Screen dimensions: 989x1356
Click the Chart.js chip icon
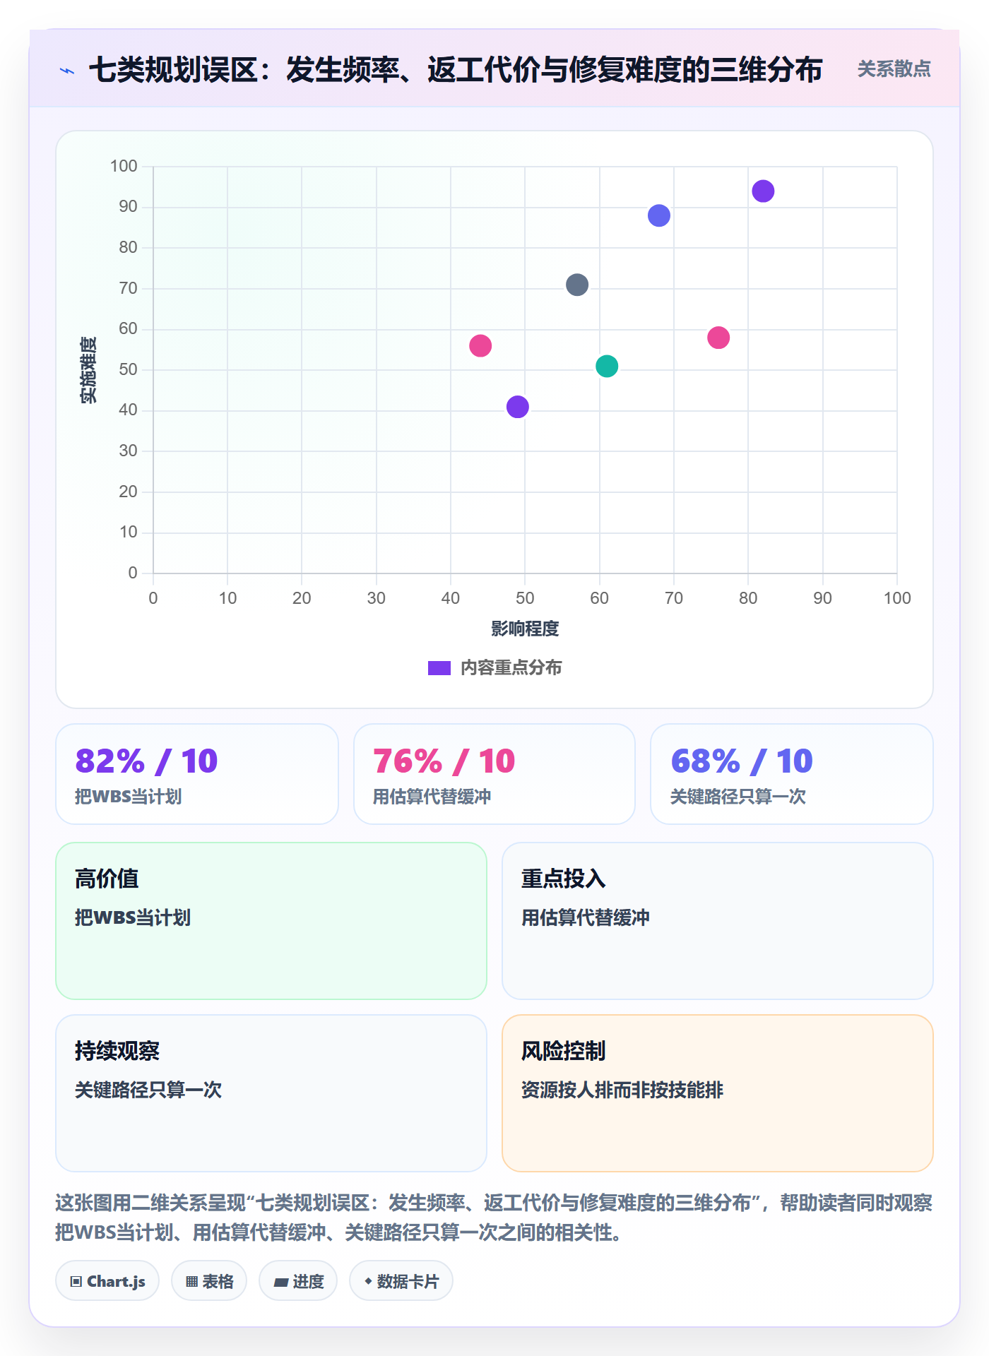76,1282
